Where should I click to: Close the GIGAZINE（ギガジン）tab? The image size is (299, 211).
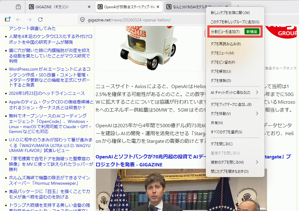click(89, 7)
